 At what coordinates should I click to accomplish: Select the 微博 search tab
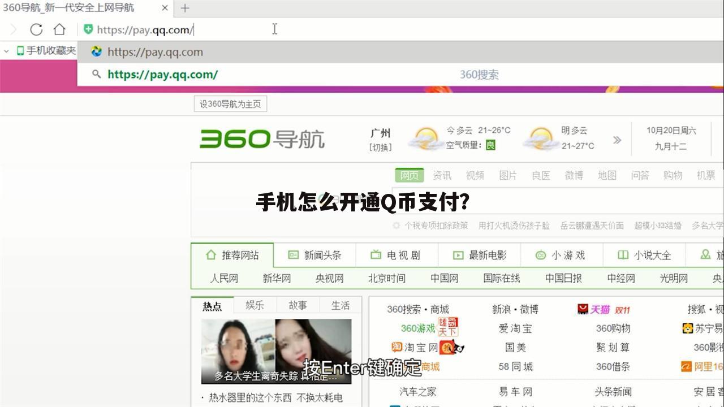tap(574, 175)
